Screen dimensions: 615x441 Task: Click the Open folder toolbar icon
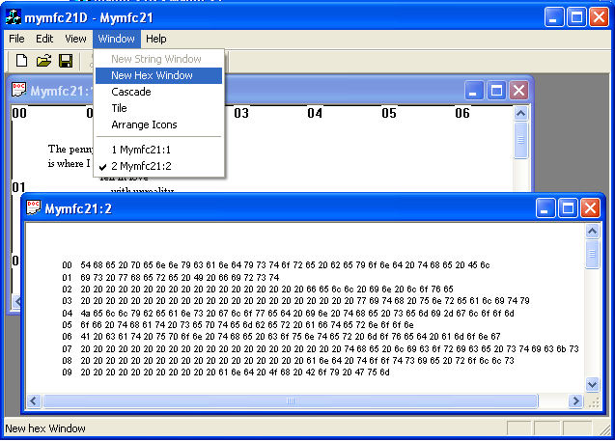click(43, 61)
